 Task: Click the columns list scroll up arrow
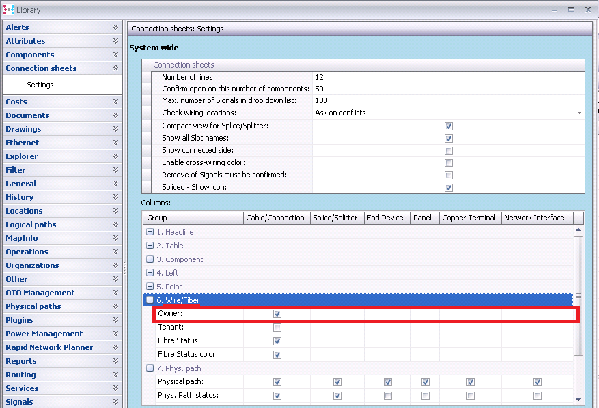tap(578, 230)
